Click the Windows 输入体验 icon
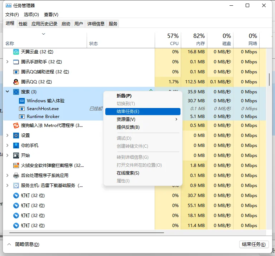 22,101
